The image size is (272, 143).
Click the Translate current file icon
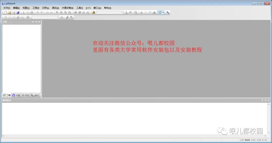pos(6,17)
